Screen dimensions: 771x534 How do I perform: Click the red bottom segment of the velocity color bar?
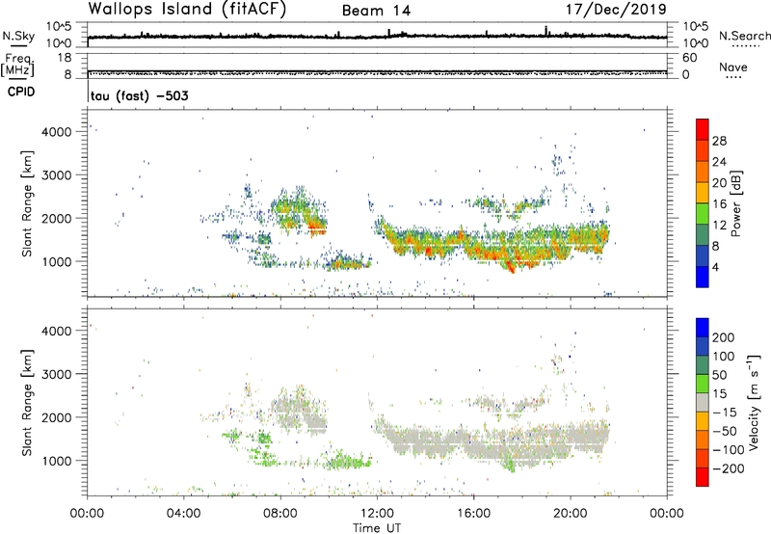pos(703,477)
